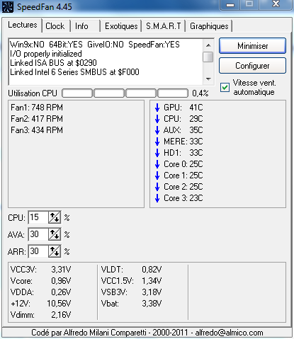Click the HD1 temperature arrow icon
294x339 pixels.
[157, 153]
